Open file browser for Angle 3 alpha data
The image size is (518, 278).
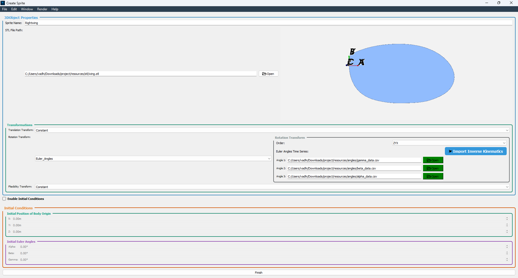point(433,176)
